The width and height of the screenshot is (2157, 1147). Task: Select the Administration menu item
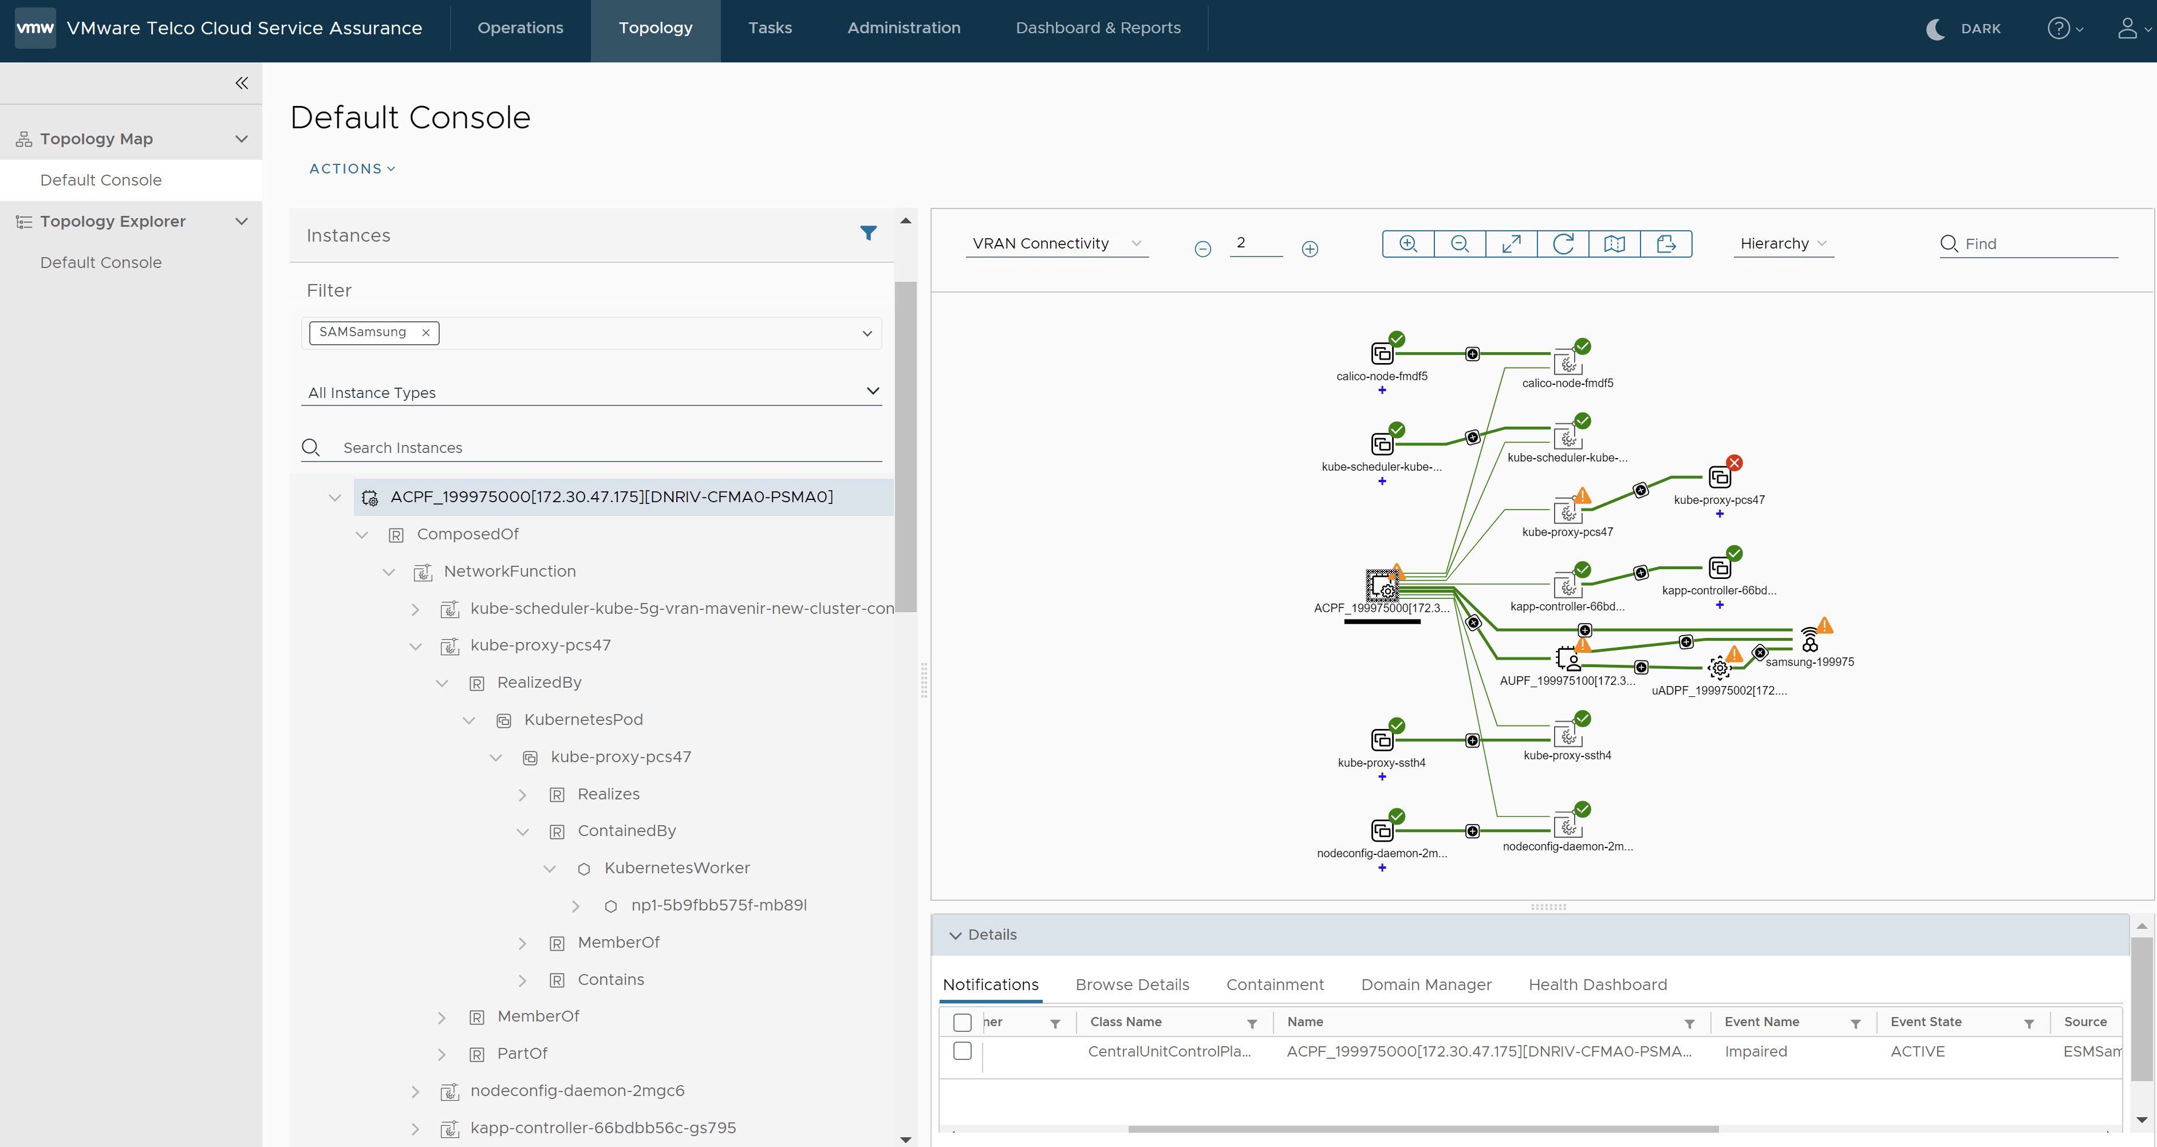(906, 27)
